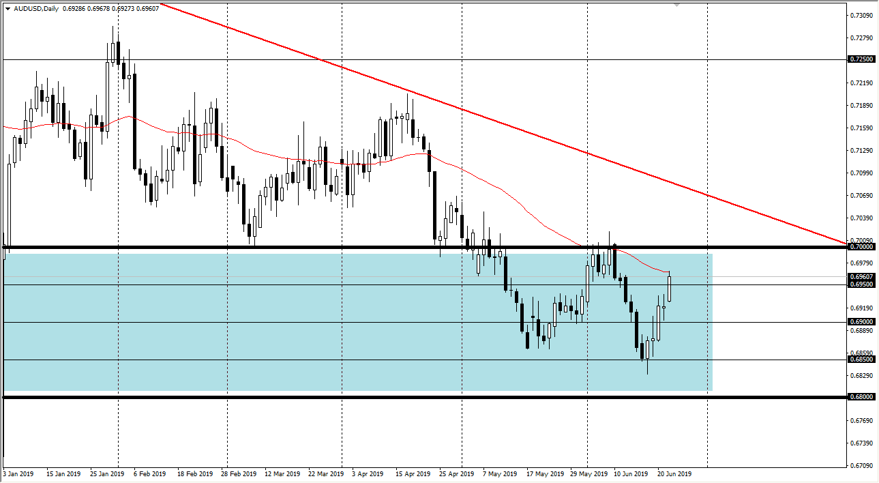
Task: Click the 0.67390 price scale value
Action: click(x=862, y=443)
